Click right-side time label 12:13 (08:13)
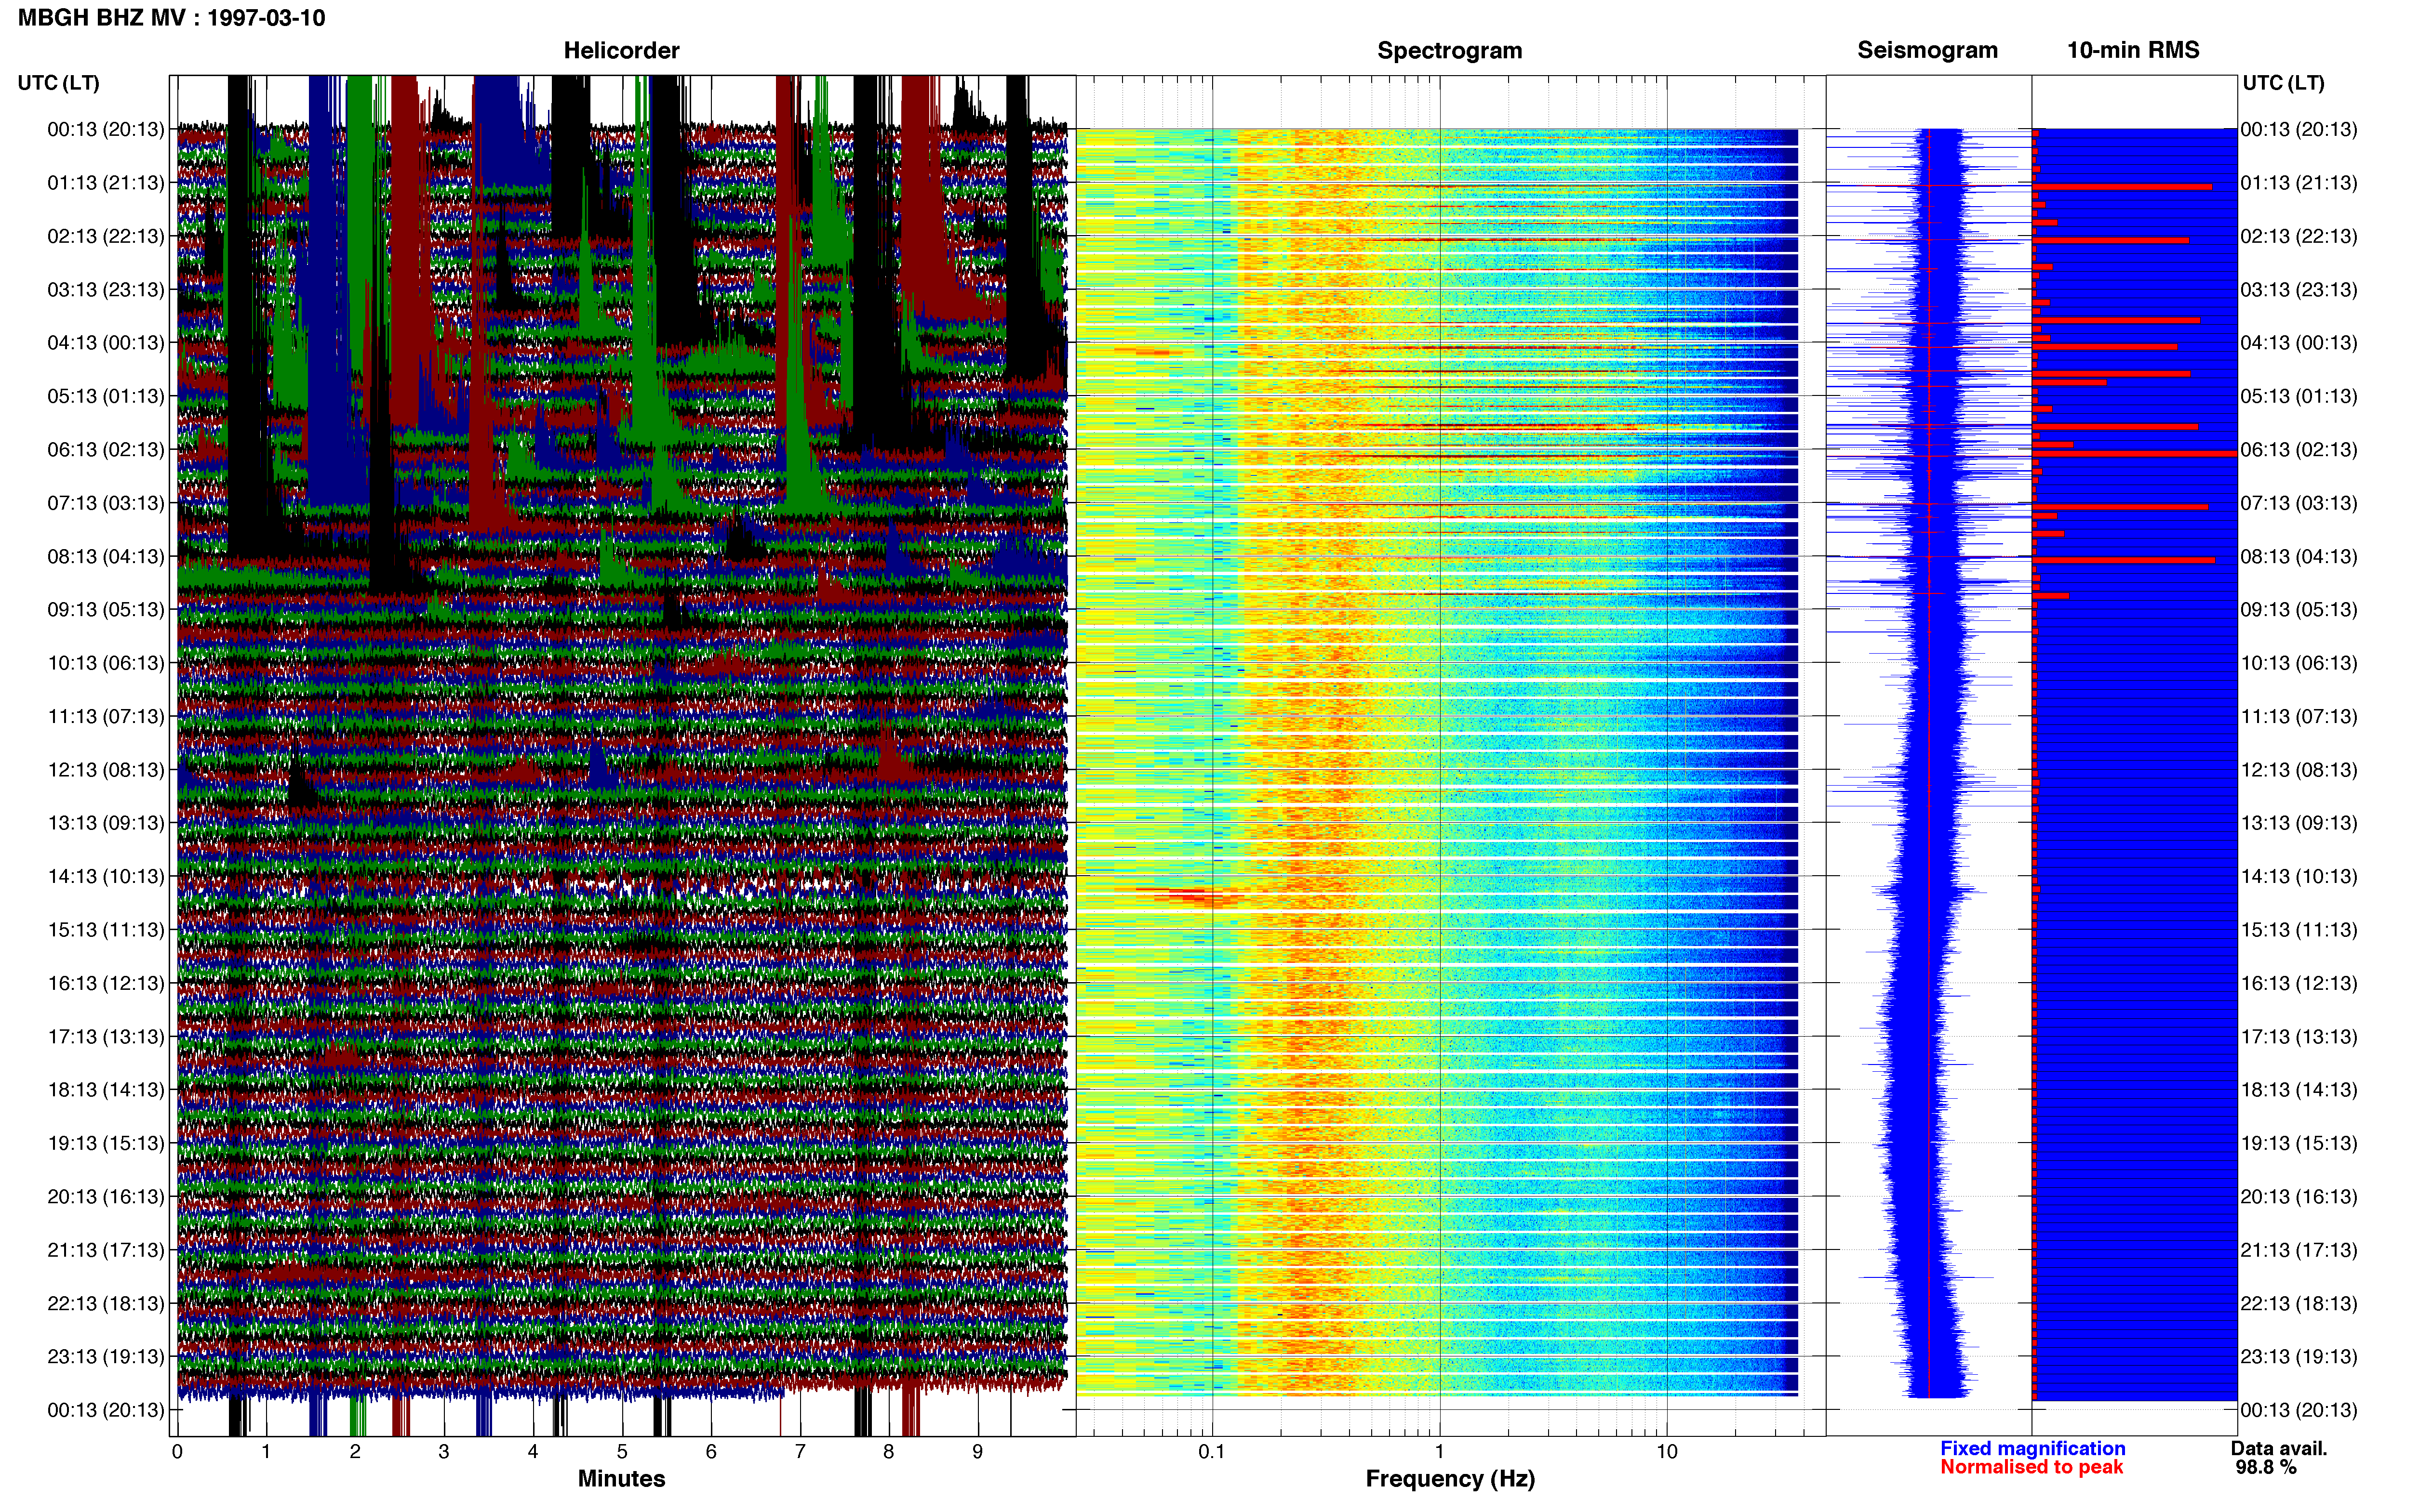Image resolution: width=2419 pixels, height=1512 pixels. (2299, 770)
